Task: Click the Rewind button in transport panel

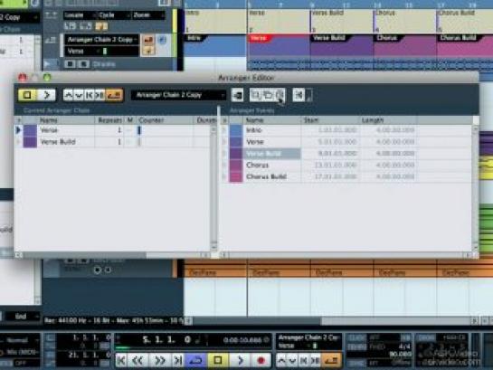Action: [137, 360]
